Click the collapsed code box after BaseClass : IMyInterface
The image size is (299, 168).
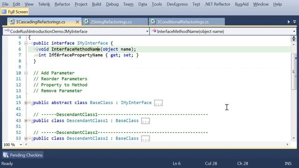coord(158,103)
